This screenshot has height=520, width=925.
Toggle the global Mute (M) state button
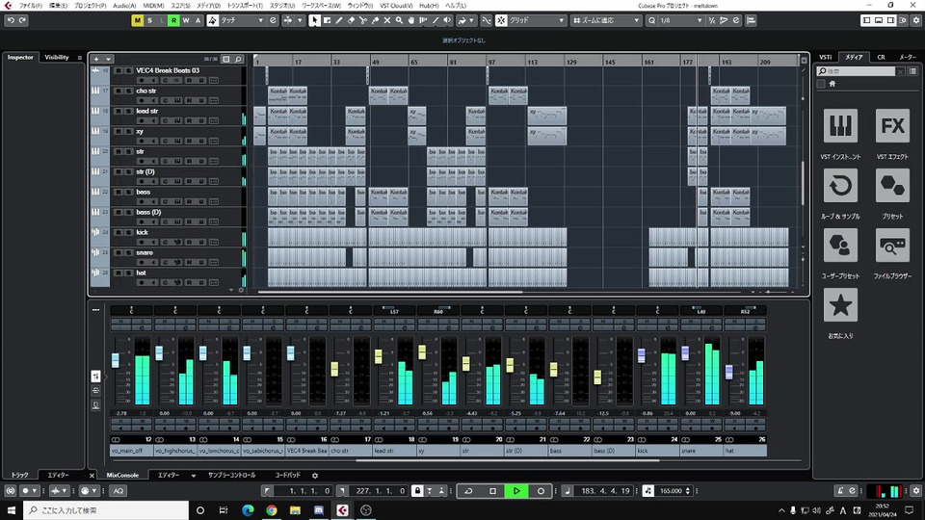[137, 20]
